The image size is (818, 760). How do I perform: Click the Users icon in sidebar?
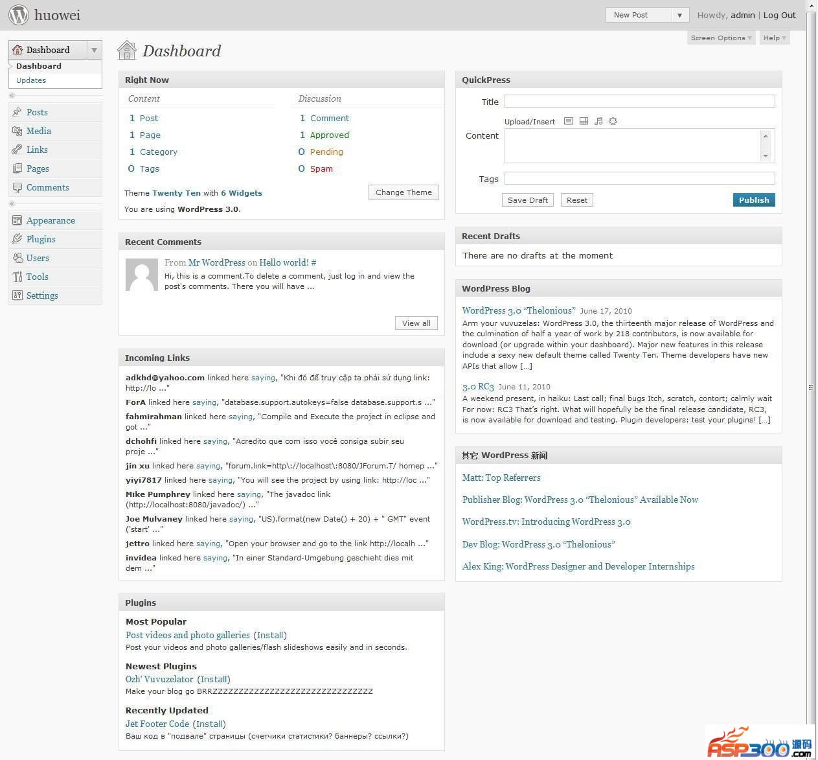click(x=17, y=258)
